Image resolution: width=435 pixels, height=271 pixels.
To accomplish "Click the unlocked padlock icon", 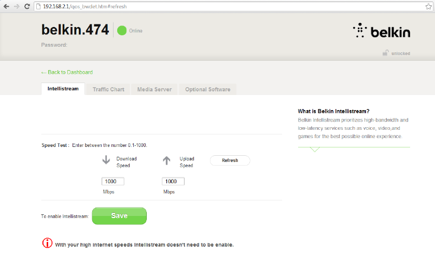I will point(385,53).
